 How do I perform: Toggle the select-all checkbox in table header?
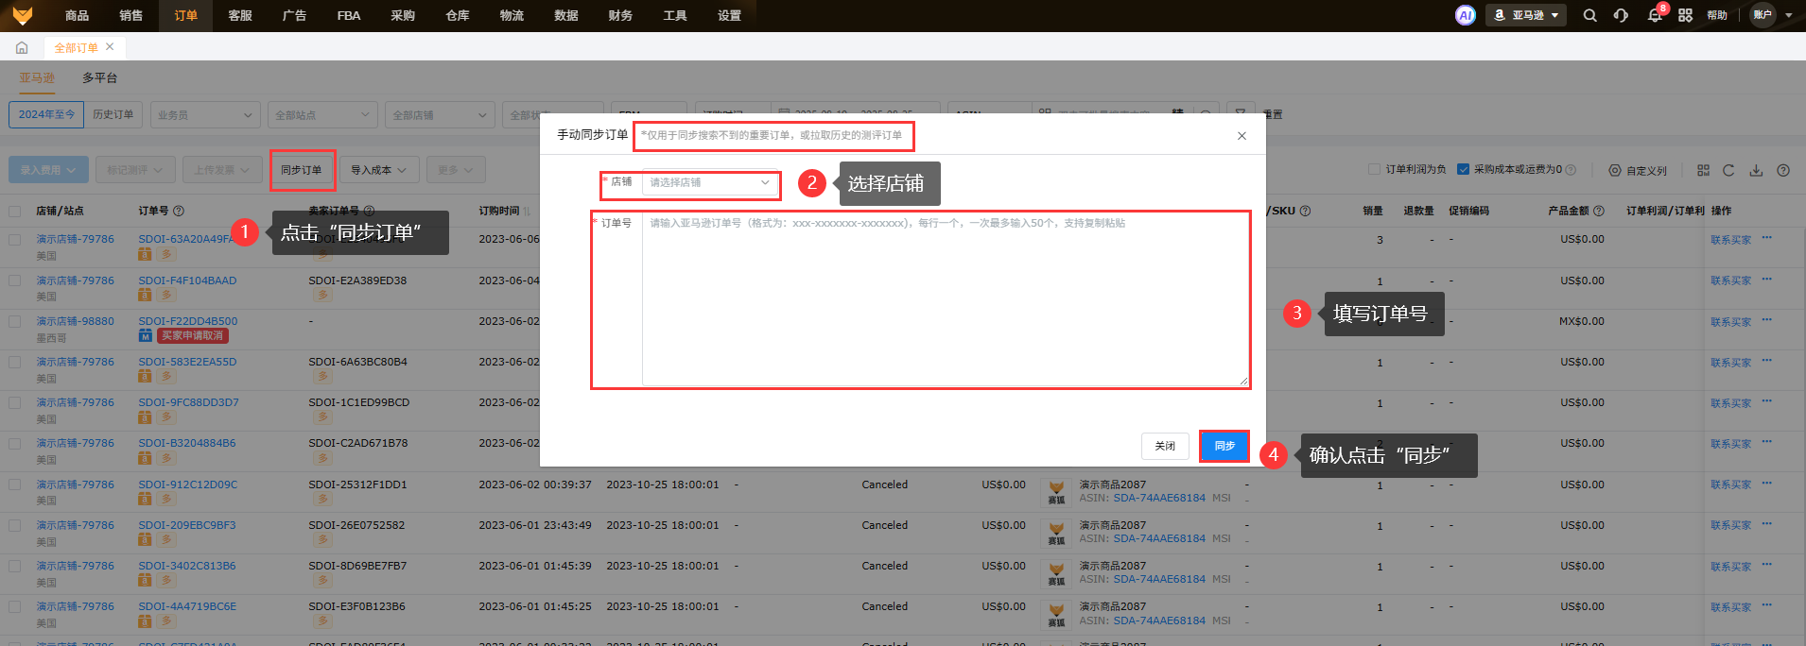coord(15,211)
